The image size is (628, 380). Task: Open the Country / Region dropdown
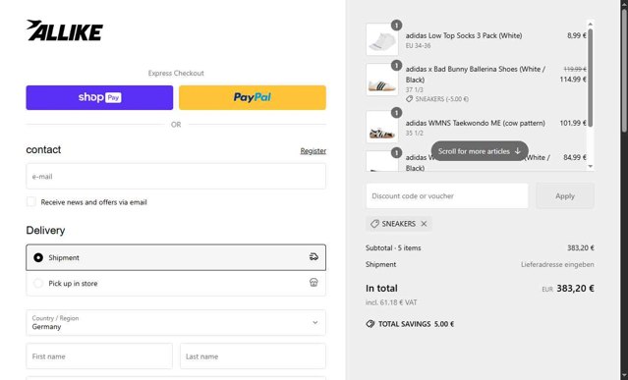coord(176,323)
